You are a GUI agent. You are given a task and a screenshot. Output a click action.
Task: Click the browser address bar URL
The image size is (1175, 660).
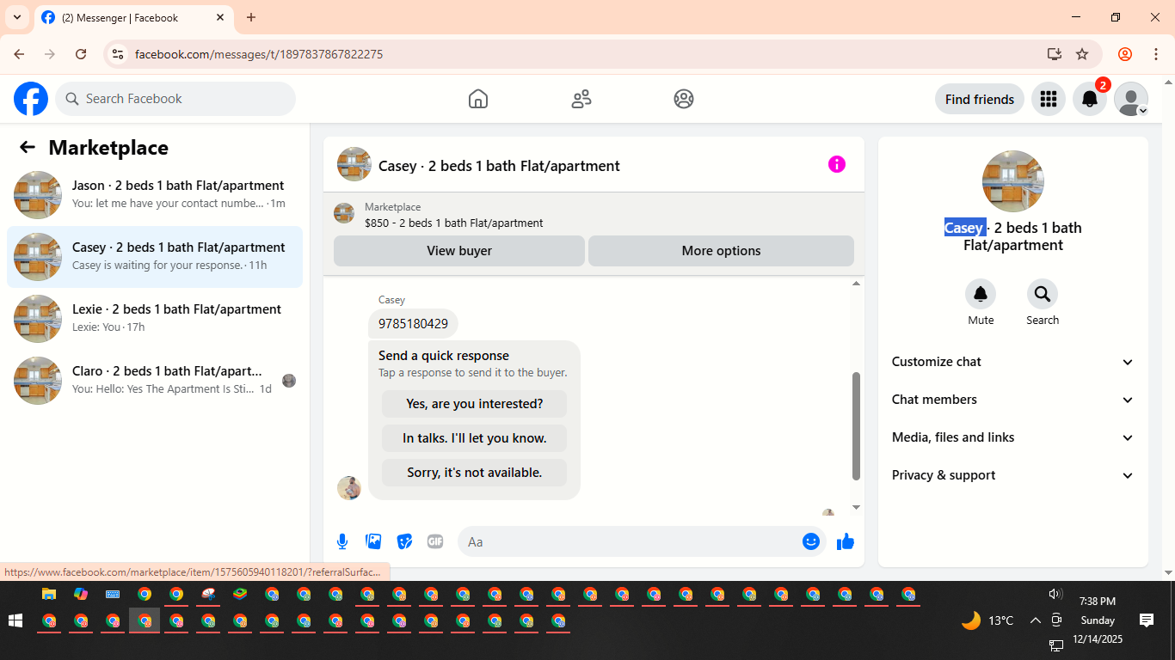pyautogui.click(x=259, y=54)
